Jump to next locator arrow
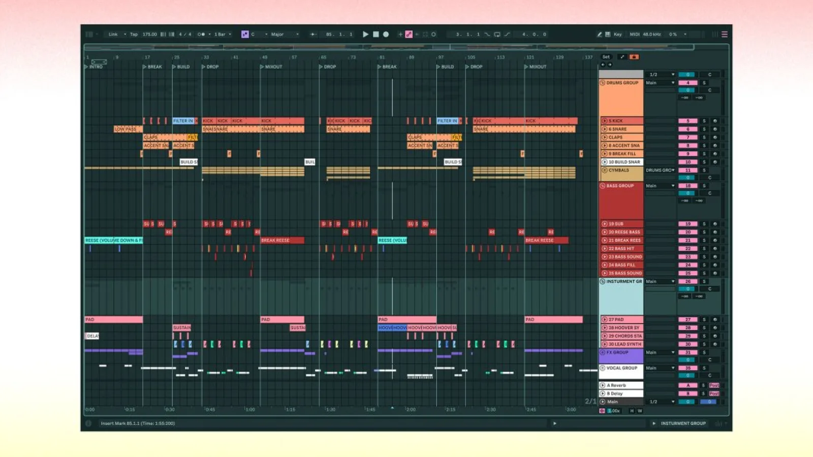Screen dimensions: 813x457 [x=610, y=64]
